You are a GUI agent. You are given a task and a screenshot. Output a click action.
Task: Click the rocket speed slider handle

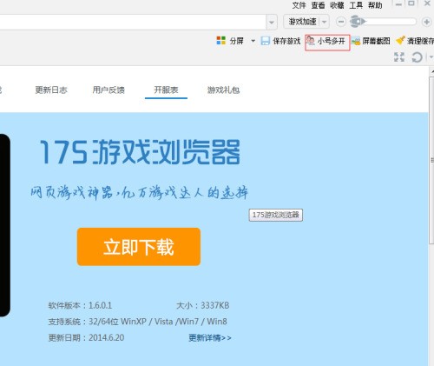click(358, 22)
